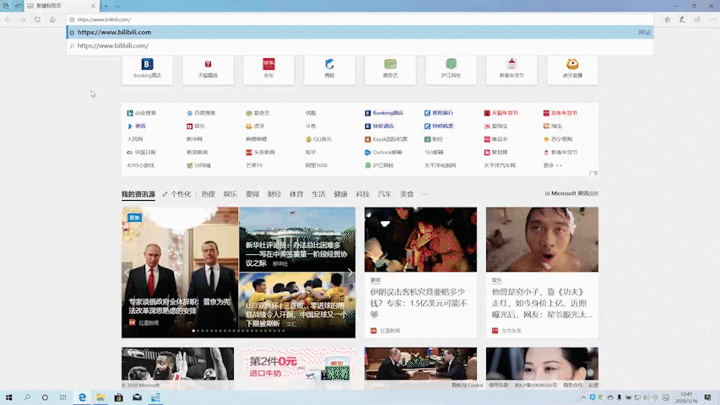Open the 沪江网校 top site tile
Screen dimensions: 720x405
coord(451,69)
